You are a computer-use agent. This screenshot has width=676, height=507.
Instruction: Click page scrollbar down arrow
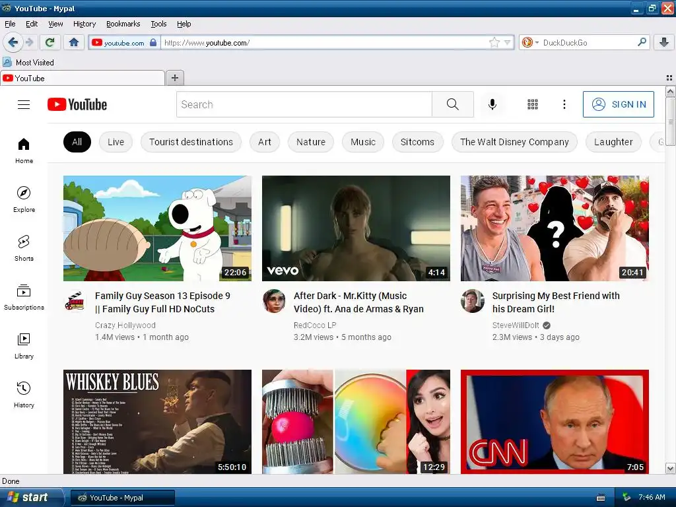pos(670,468)
